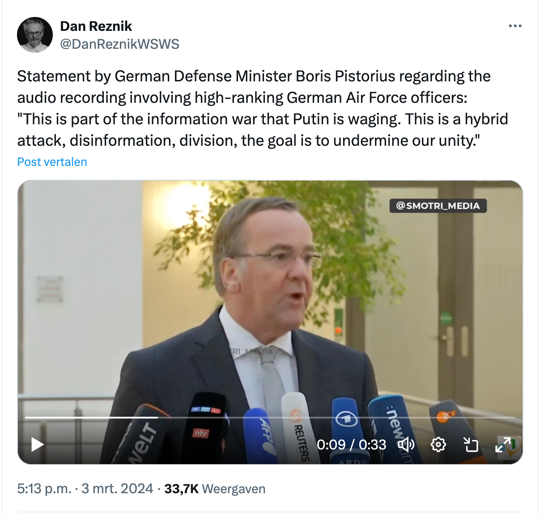The image size is (544, 516).
Task: Click the tweet text about Boris Pistorius
Action: click(263, 108)
